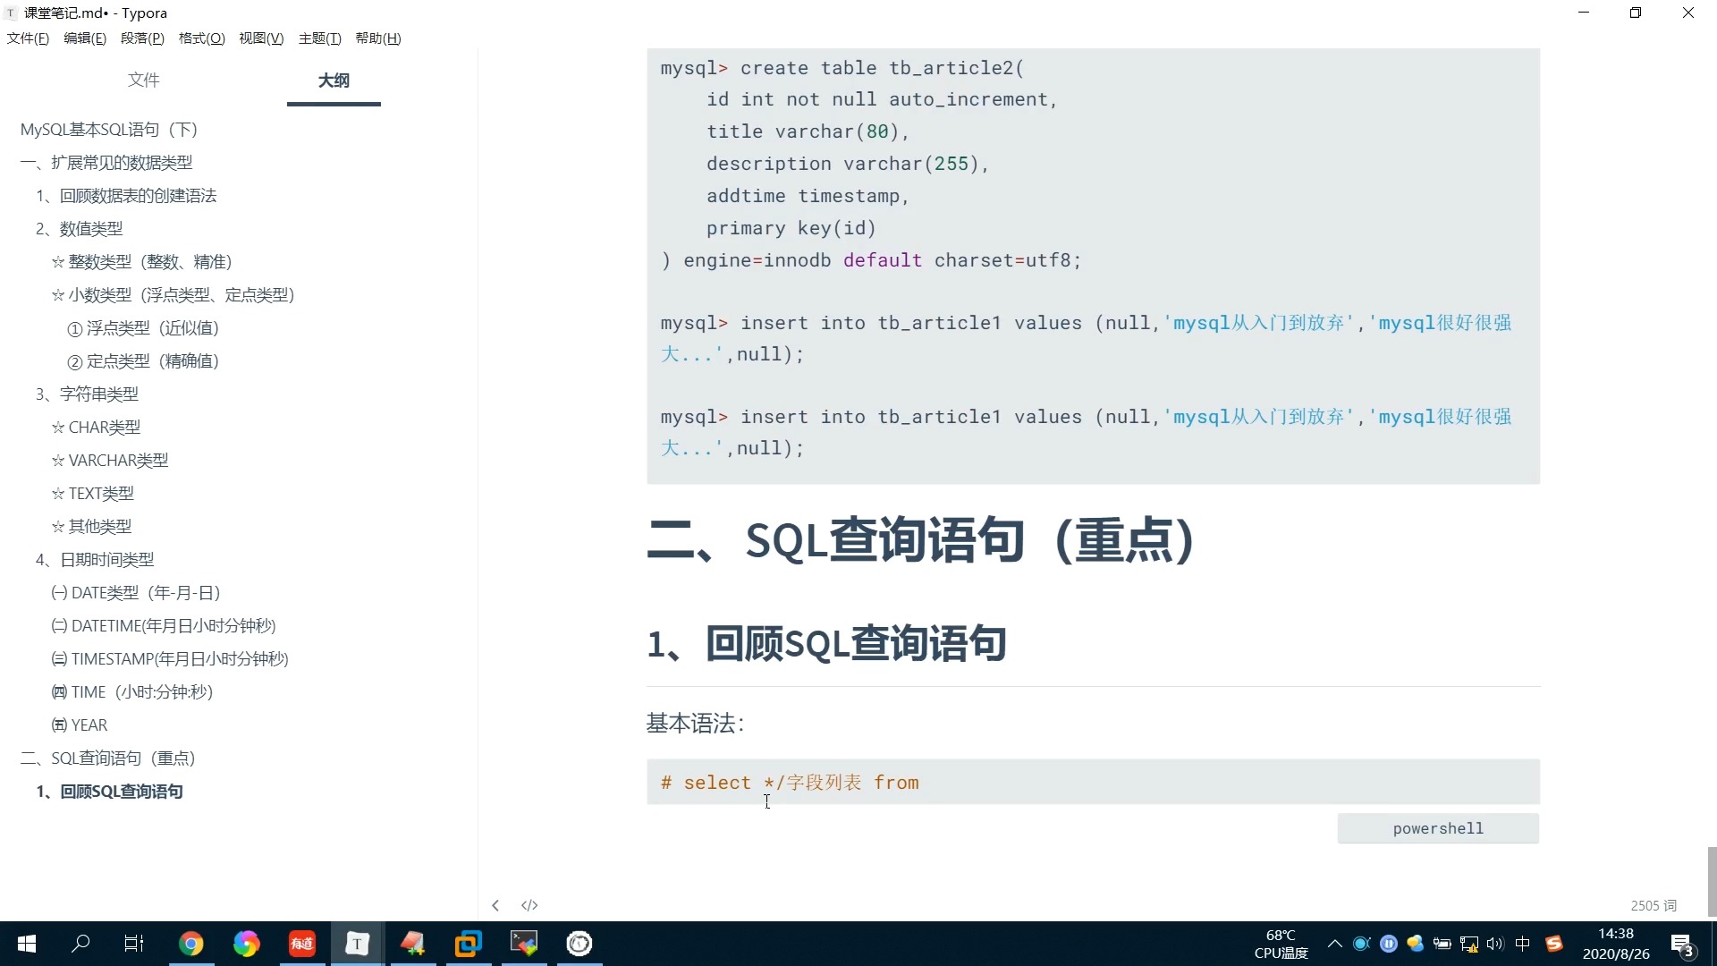Image resolution: width=1717 pixels, height=966 pixels.
Task: Open Task View on taskbar
Action: (134, 944)
